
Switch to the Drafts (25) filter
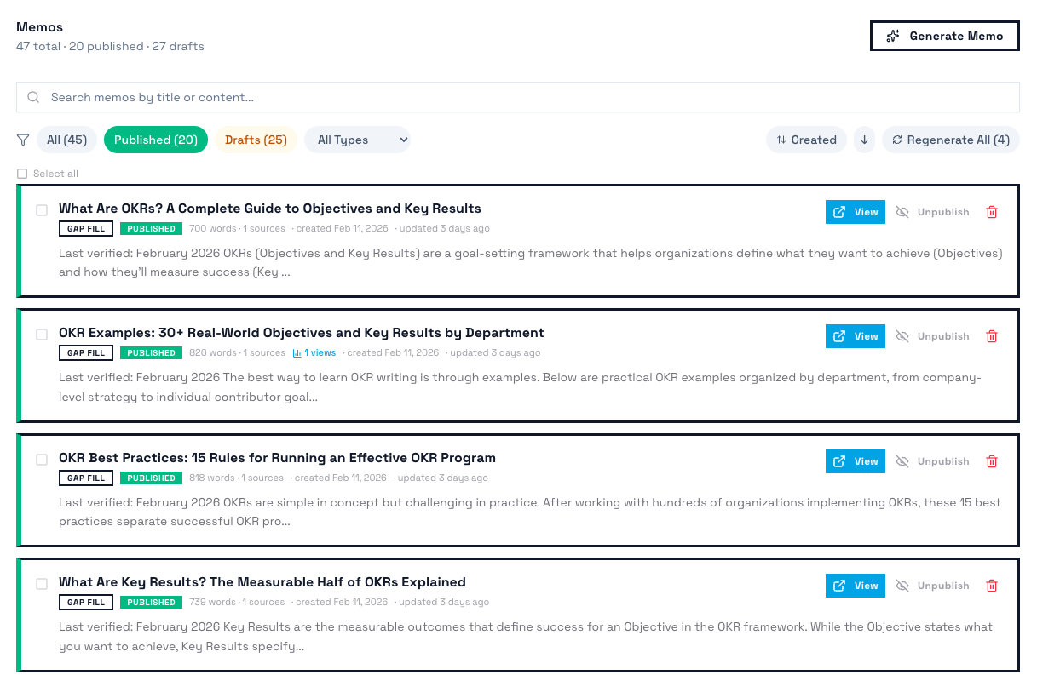tap(255, 140)
